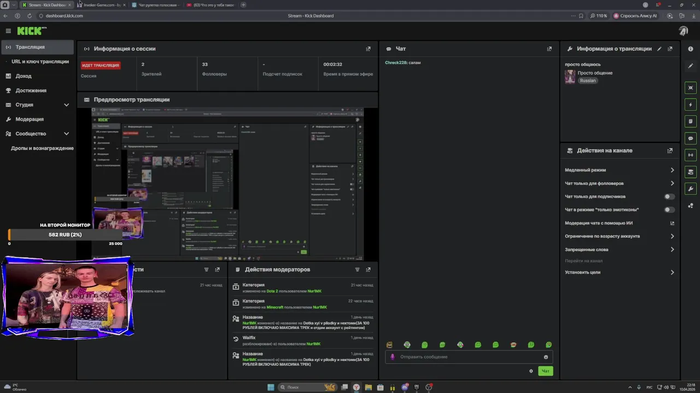Click the 582 RUB donation goal bar
The image size is (700, 393).
click(x=65, y=235)
